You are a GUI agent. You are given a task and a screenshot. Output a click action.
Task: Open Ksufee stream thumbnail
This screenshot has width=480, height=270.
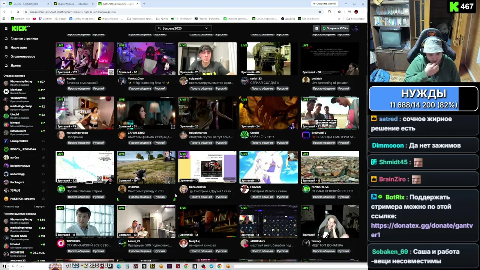coord(85,59)
